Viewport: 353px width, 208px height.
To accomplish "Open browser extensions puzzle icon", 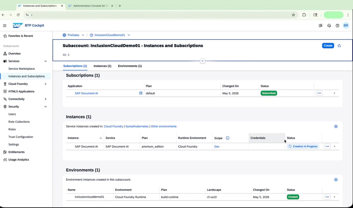I will pos(304,15).
